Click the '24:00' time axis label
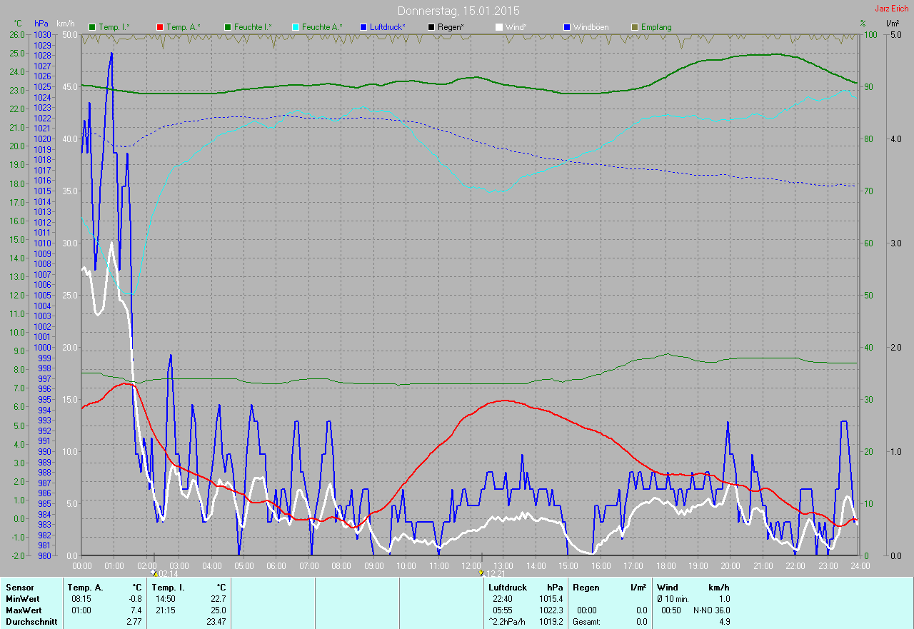This screenshot has width=914, height=629. (860, 565)
